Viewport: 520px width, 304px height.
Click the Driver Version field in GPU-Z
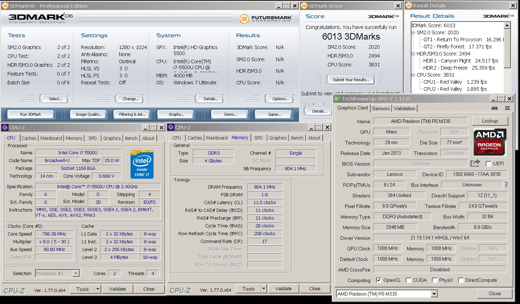(x=440, y=238)
